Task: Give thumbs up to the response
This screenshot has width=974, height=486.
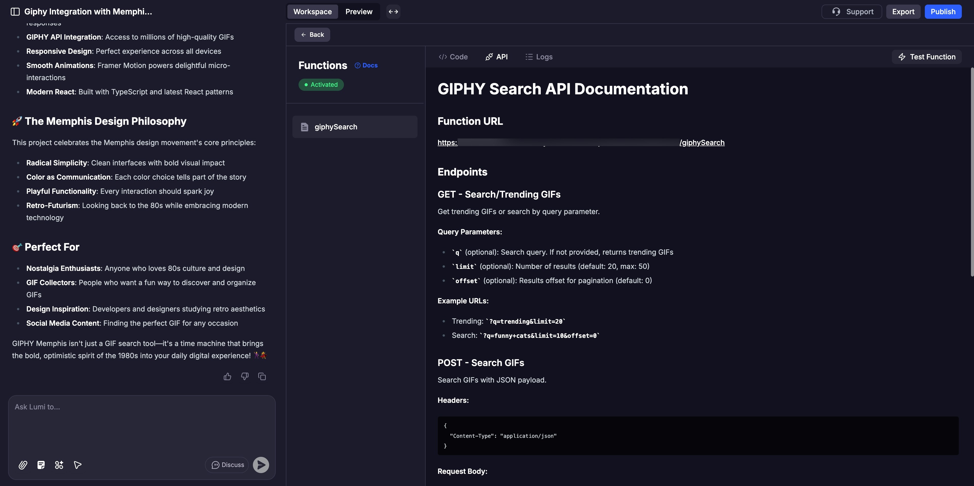Action: pyautogui.click(x=227, y=376)
